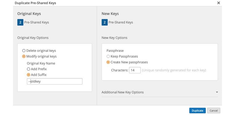The image size is (235, 115).
Task: Select Modify original keys option
Action: [24, 56]
